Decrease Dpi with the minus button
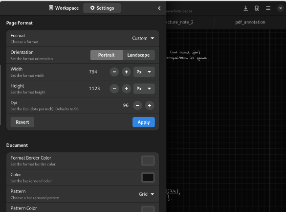 tap(137, 105)
